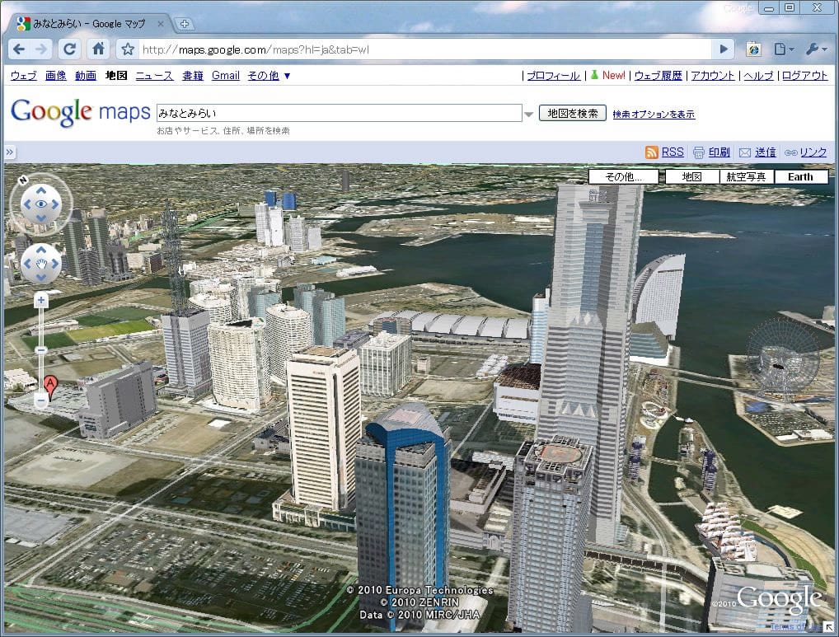Click the red marker A pin

[50, 386]
